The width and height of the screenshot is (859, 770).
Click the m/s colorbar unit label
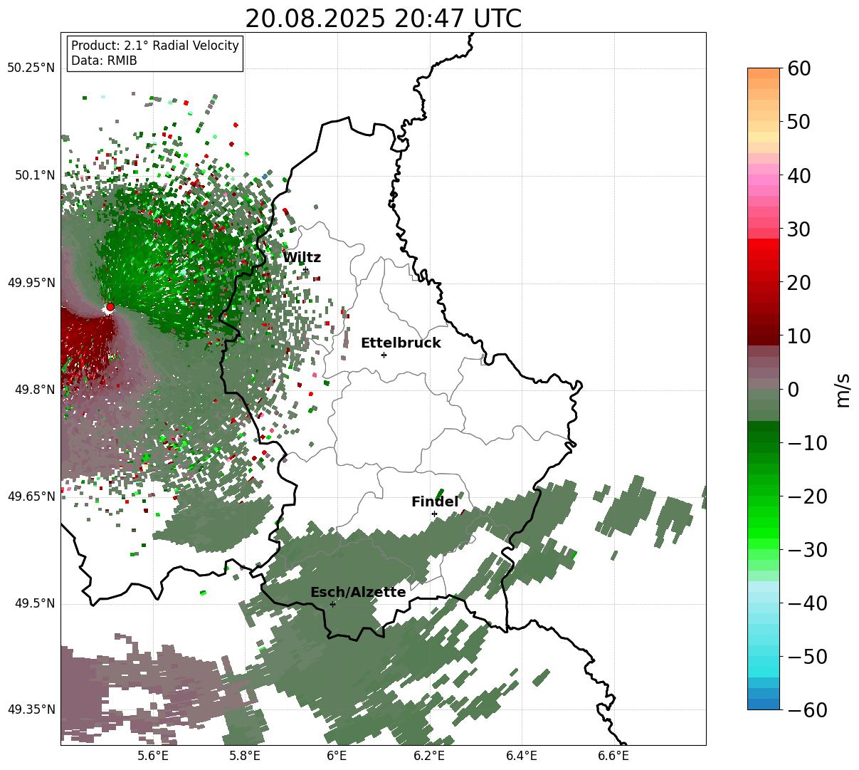tap(843, 390)
